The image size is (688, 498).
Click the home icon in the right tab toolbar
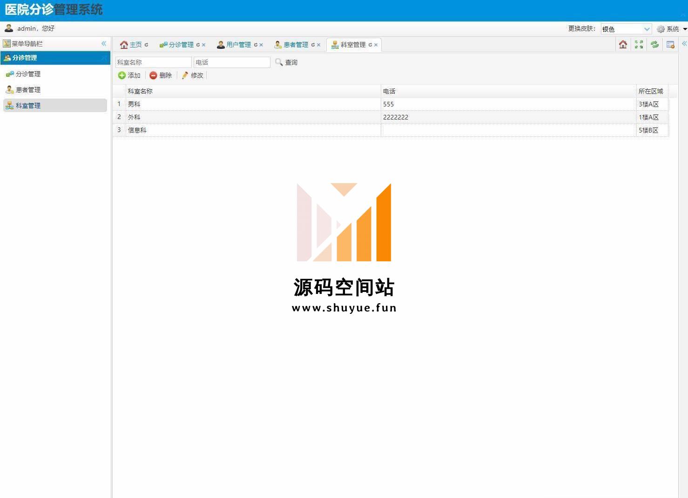tap(623, 44)
